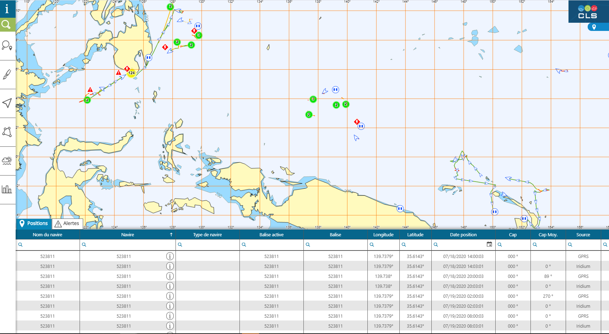Click a red alert diamond marker on map
The height and width of the screenshot is (334, 609).
coord(194,31)
